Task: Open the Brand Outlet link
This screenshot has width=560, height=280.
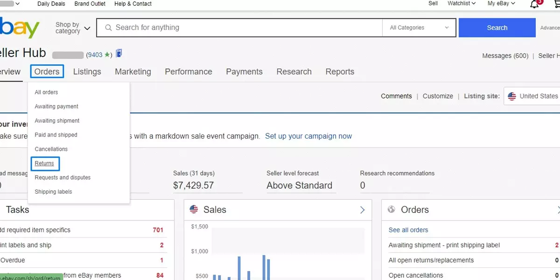Action: (x=90, y=3)
